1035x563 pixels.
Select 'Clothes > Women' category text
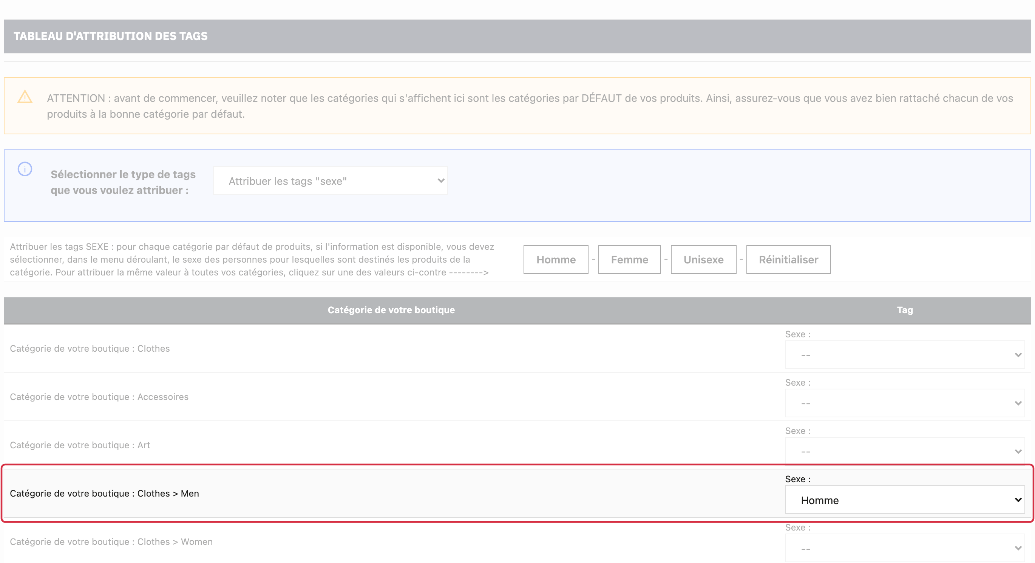(x=111, y=542)
